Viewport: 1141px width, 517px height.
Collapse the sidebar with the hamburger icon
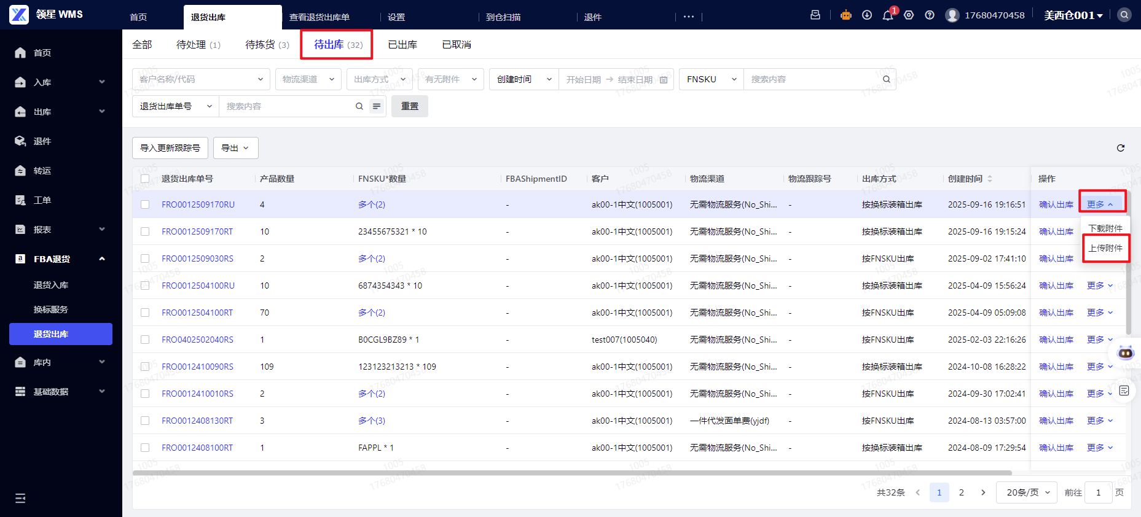point(20,498)
